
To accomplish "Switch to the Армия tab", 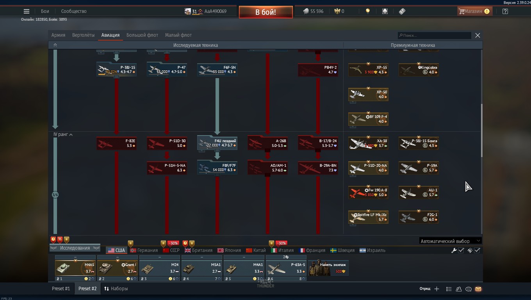I will click(58, 35).
